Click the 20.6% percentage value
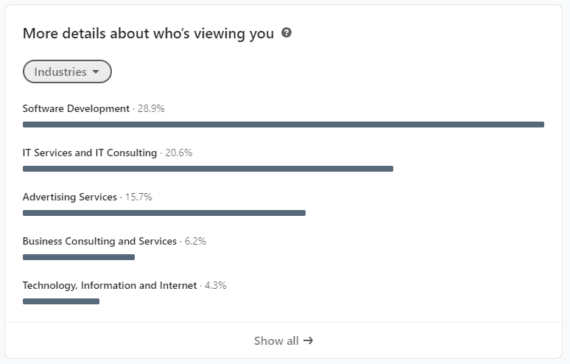570x364 pixels. click(x=179, y=153)
